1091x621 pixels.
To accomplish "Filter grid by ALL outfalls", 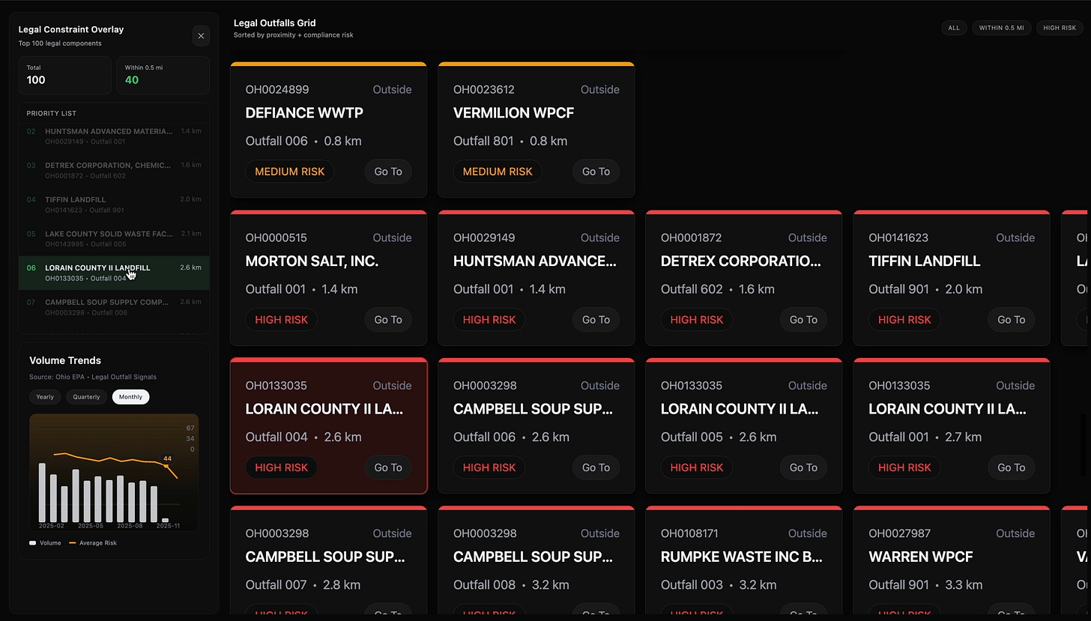I will pos(954,28).
